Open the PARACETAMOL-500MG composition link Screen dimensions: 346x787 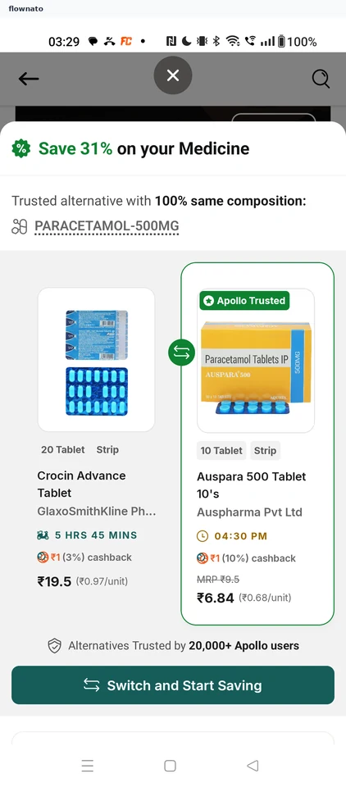(x=107, y=226)
